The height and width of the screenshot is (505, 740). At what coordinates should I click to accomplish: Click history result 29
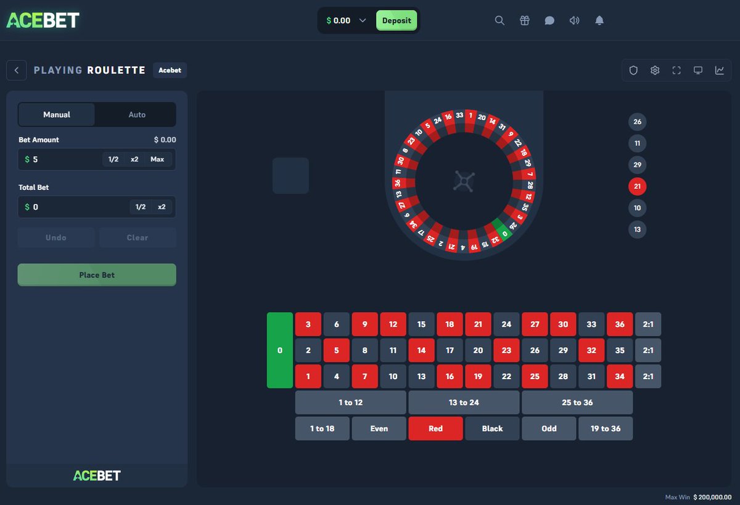[x=637, y=165]
